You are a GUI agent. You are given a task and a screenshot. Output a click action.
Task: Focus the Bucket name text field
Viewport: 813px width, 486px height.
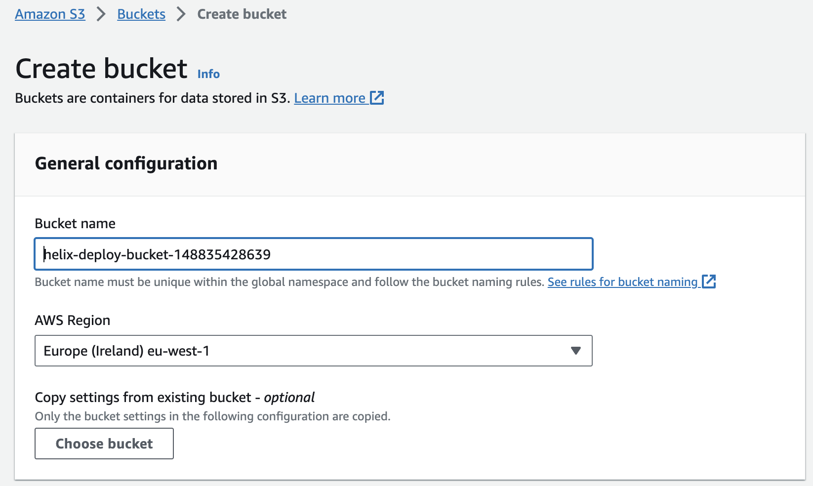click(313, 254)
